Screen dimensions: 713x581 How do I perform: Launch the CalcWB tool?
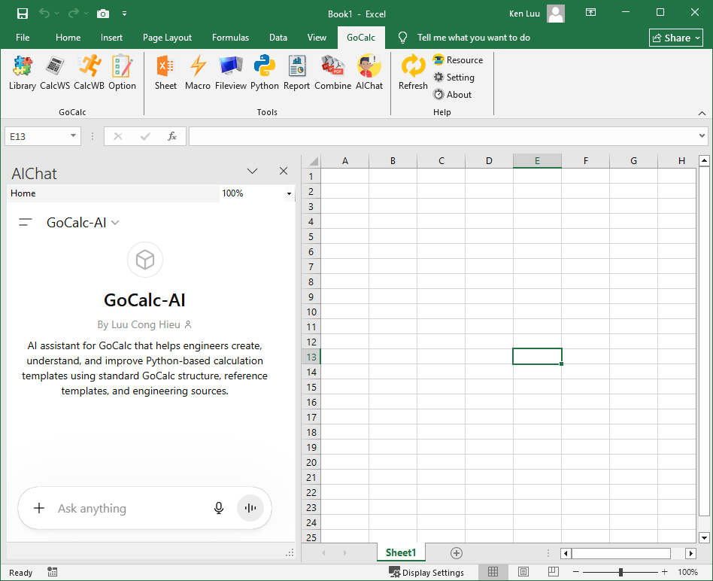tap(89, 72)
